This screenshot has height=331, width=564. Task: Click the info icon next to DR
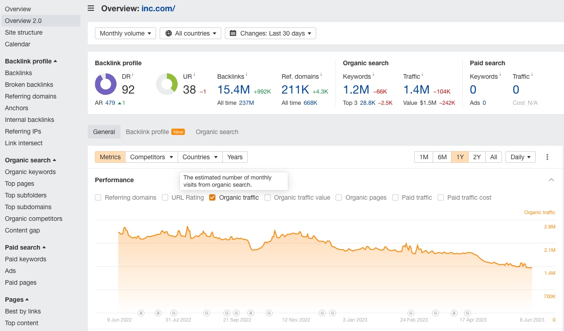click(x=133, y=75)
